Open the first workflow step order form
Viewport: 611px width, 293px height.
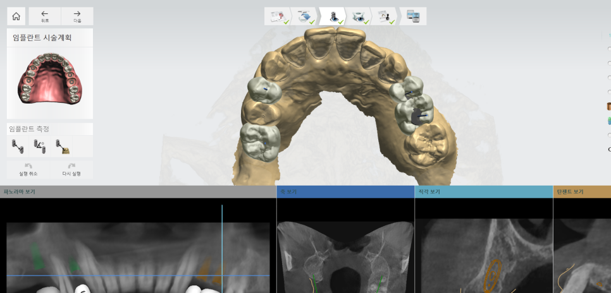pyautogui.click(x=278, y=16)
